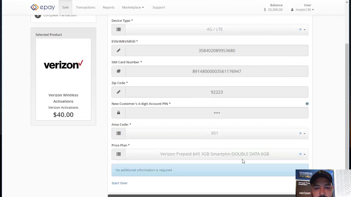Click the pencil icon beside Zip Code field
The width and height of the screenshot is (351, 197).
[118, 92]
